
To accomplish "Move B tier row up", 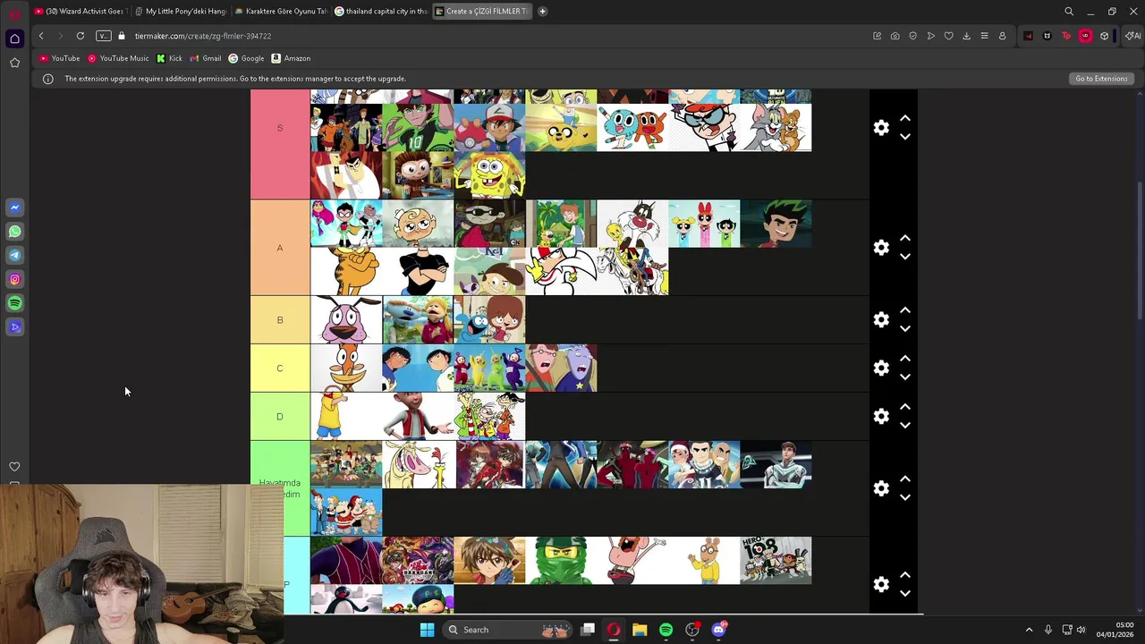I will coord(905,310).
